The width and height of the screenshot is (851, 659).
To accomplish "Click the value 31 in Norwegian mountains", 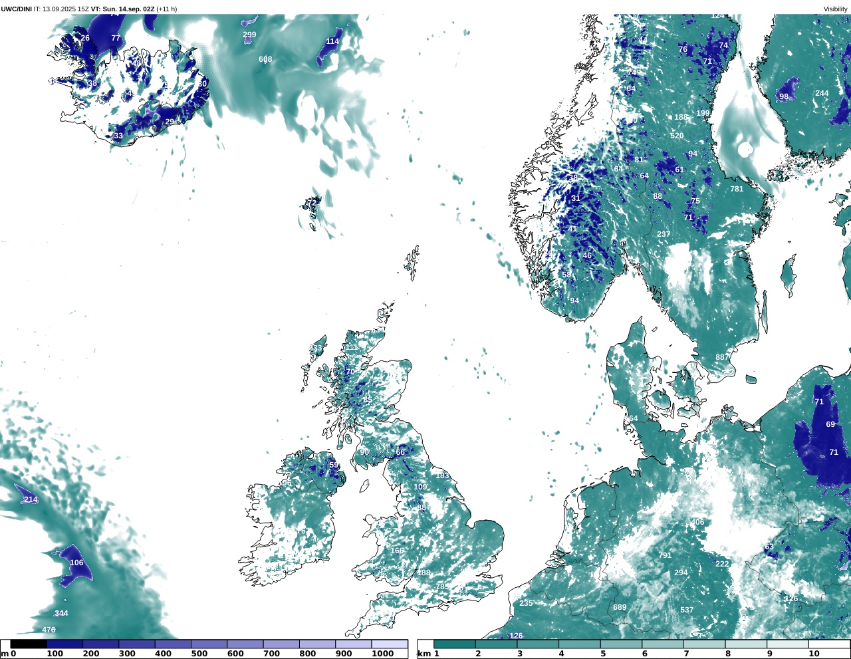I will (x=576, y=199).
